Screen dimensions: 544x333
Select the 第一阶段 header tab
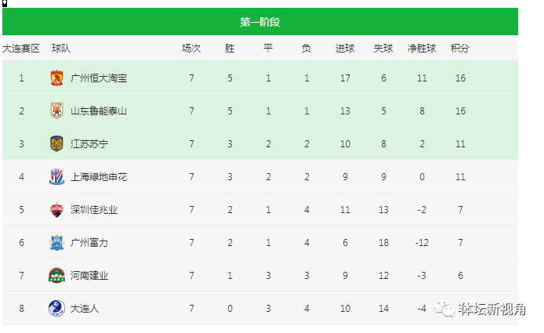point(260,22)
